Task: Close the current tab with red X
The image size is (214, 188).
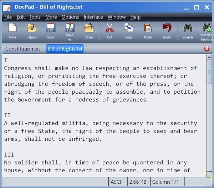Action: (x=207, y=49)
